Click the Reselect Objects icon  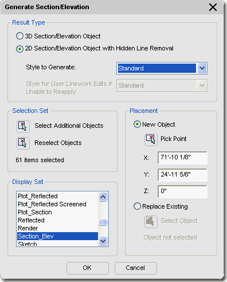(x=23, y=143)
